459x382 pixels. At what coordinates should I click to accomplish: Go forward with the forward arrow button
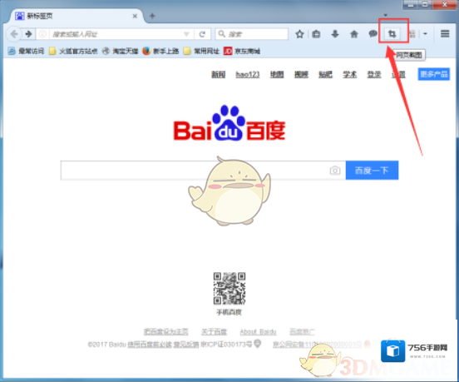click(28, 34)
